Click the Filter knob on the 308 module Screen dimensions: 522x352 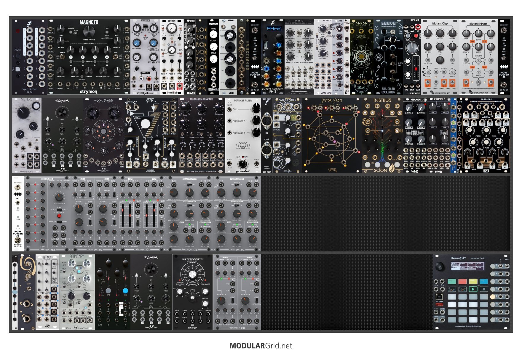(x=213, y=47)
